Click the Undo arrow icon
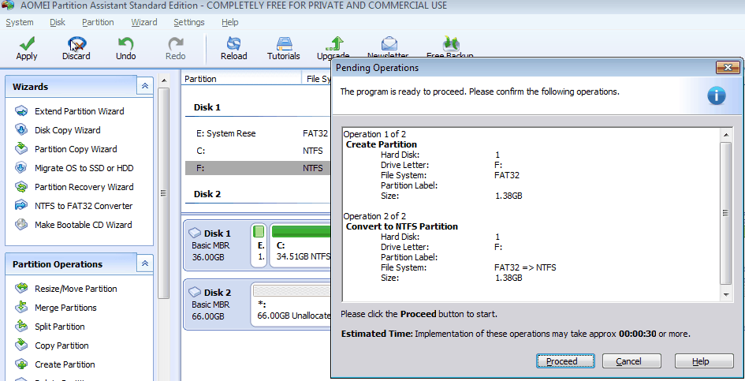 126,43
